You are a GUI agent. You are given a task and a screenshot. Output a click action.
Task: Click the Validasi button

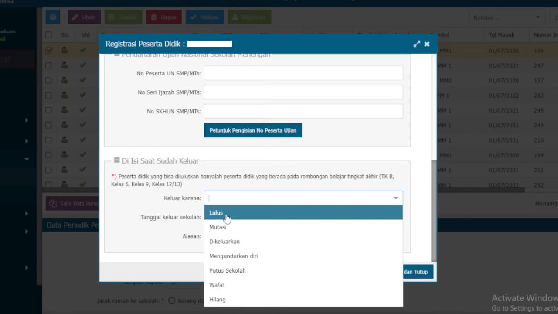pyautogui.click(x=204, y=17)
